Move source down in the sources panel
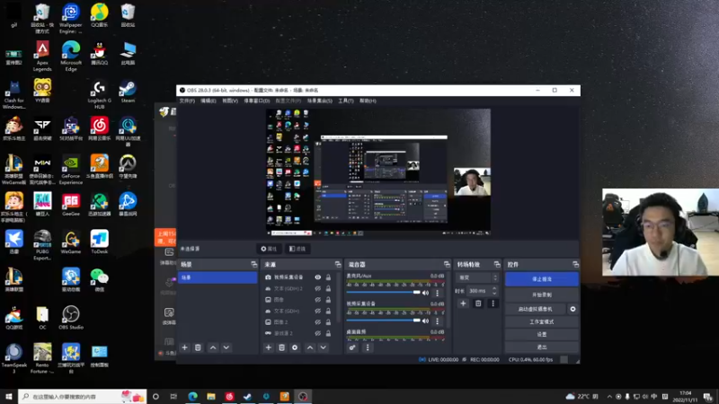The image size is (719, 404). [324, 347]
